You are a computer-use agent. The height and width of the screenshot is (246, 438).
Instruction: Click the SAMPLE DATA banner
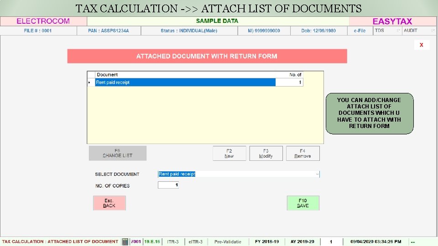[217, 21]
